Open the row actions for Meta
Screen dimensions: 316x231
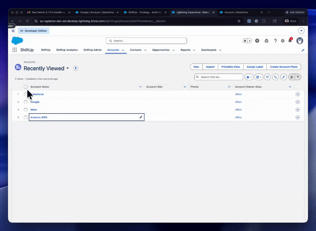(x=298, y=109)
